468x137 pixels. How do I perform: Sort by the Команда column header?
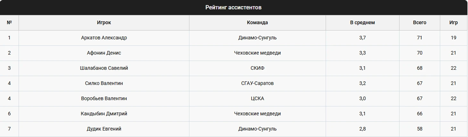click(257, 23)
